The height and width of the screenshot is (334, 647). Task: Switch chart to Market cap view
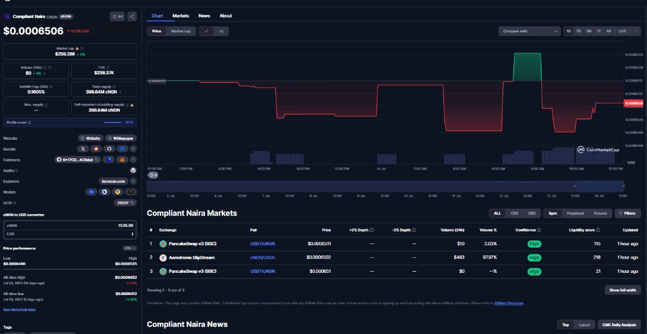pos(181,31)
